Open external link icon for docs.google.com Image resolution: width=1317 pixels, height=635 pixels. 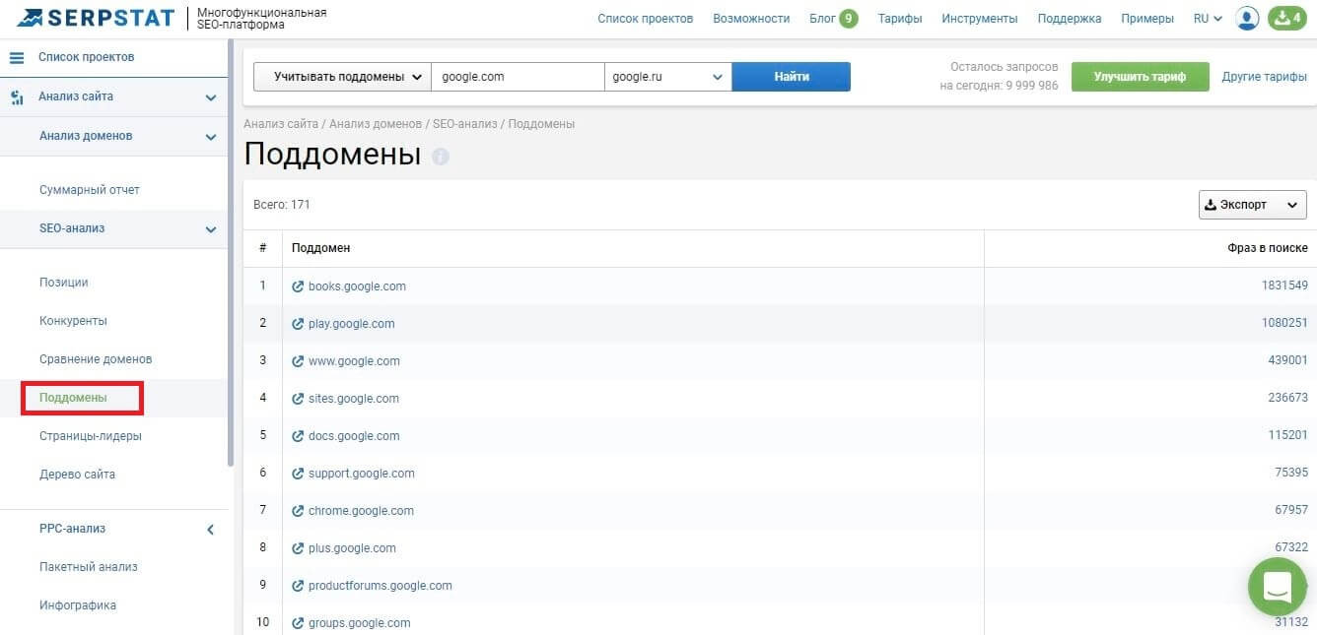click(298, 436)
